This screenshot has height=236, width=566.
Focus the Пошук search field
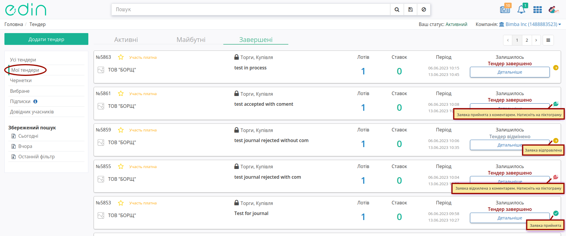pos(251,9)
